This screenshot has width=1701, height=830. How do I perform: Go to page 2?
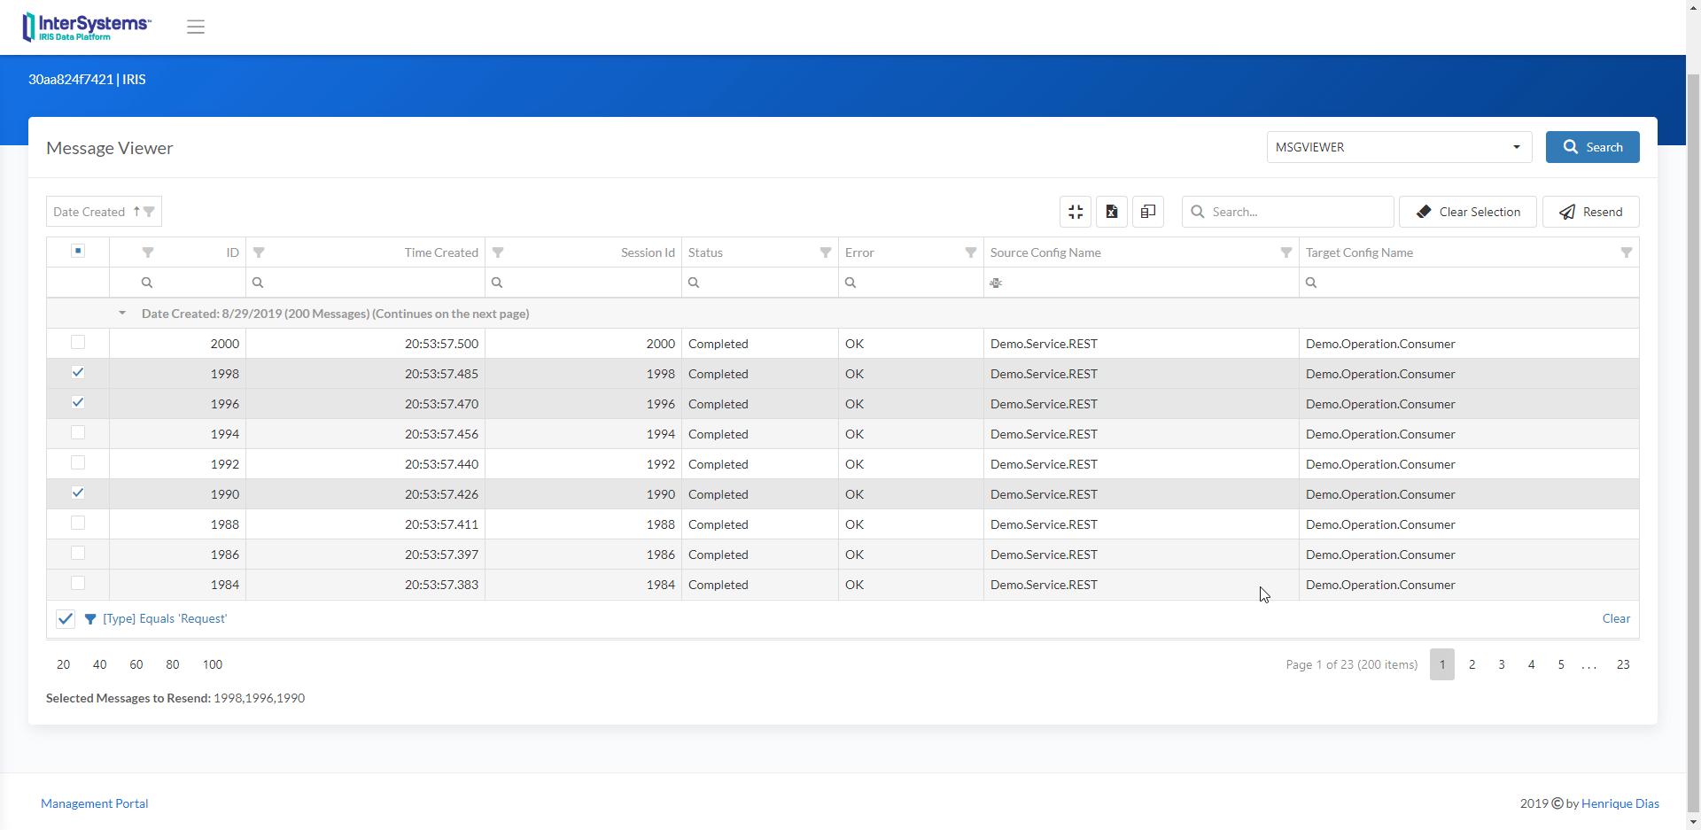[1472, 664]
